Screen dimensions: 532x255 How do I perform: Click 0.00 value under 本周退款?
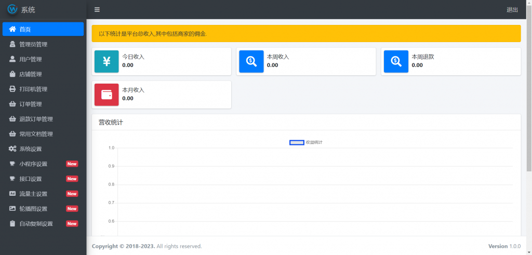417,65
